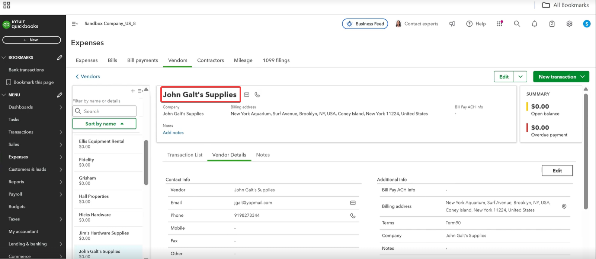Viewport: 596px width, 259px height.
Task: Select Hicks Hardware vendor
Action: (x=108, y=217)
